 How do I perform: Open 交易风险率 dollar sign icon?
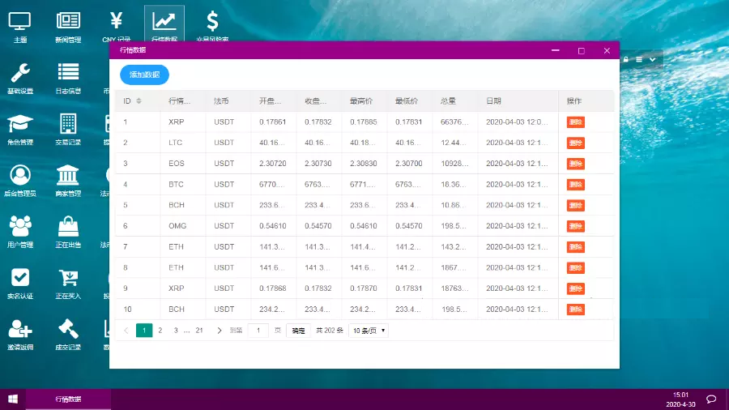(212, 23)
